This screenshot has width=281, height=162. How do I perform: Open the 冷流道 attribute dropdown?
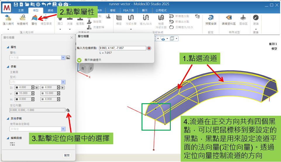63,58
